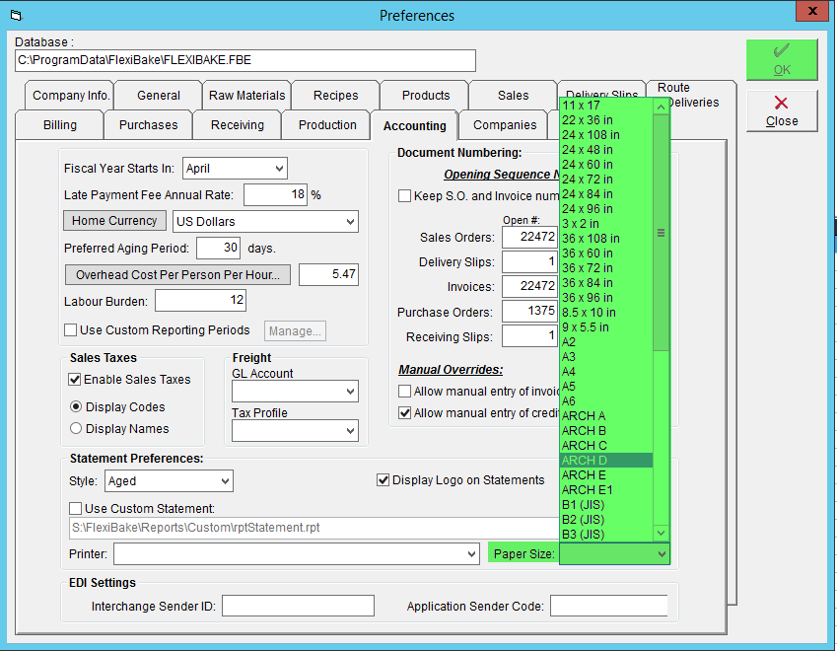
Task: Click the disabled Manage... button
Action: [295, 331]
